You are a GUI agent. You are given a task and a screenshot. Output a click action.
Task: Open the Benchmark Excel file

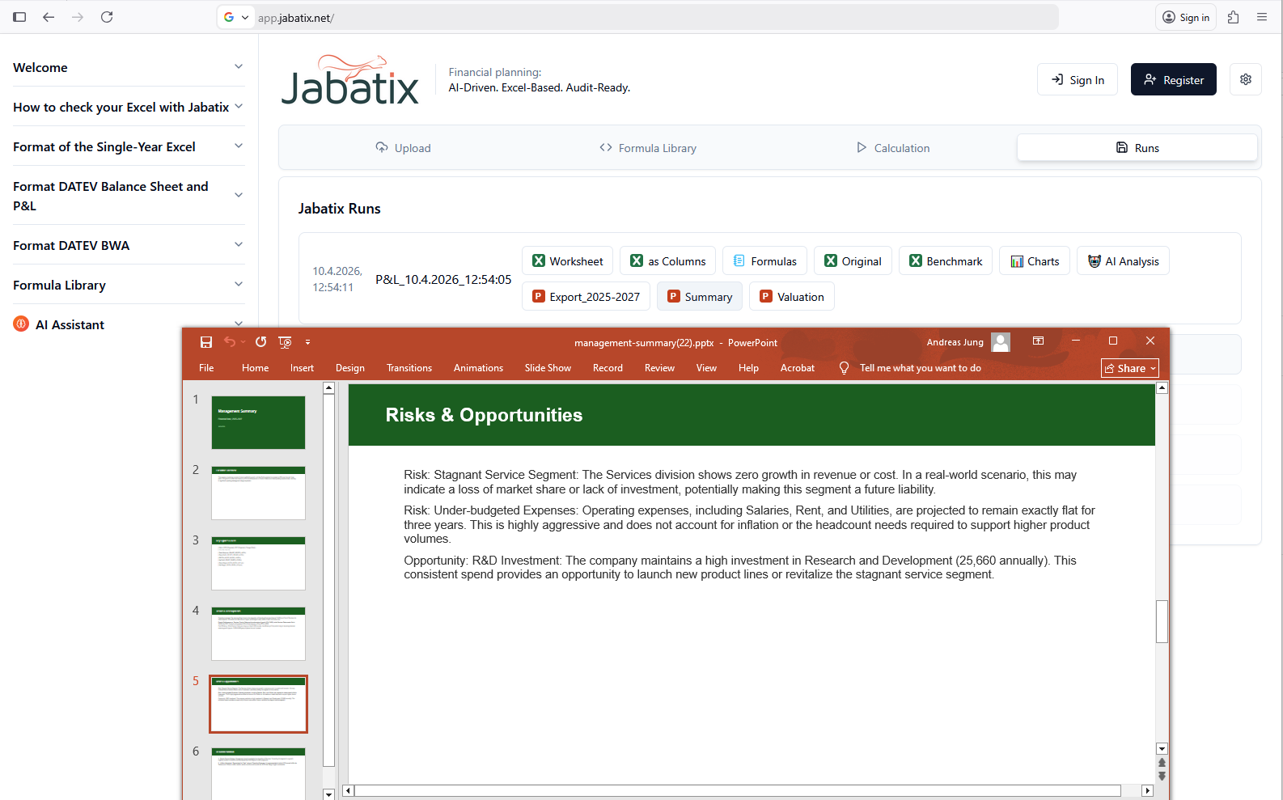click(946, 261)
